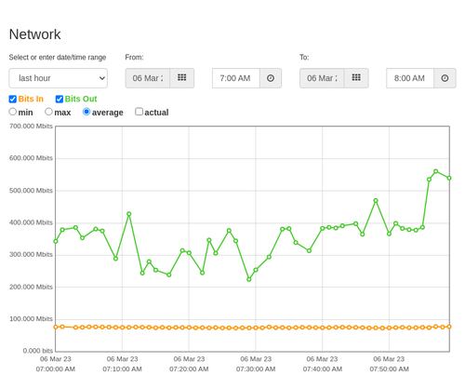The height and width of the screenshot is (375, 465).
Task: Click the last Bits In orange point at 08:00
Action: (449, 327)
